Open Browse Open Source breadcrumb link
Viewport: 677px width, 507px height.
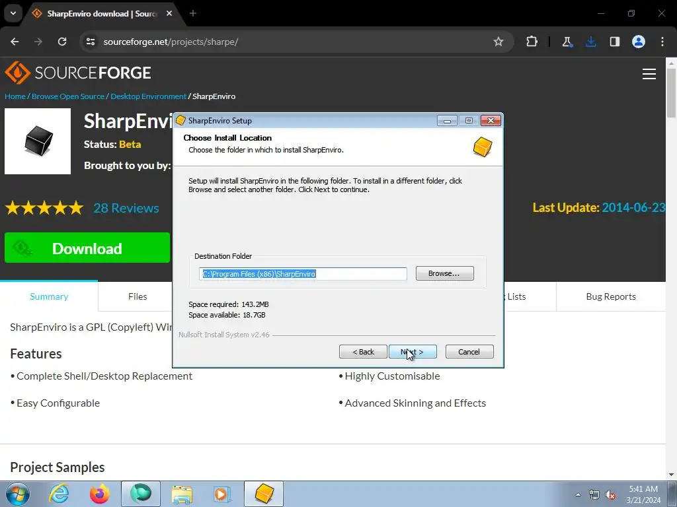[68, 96]
